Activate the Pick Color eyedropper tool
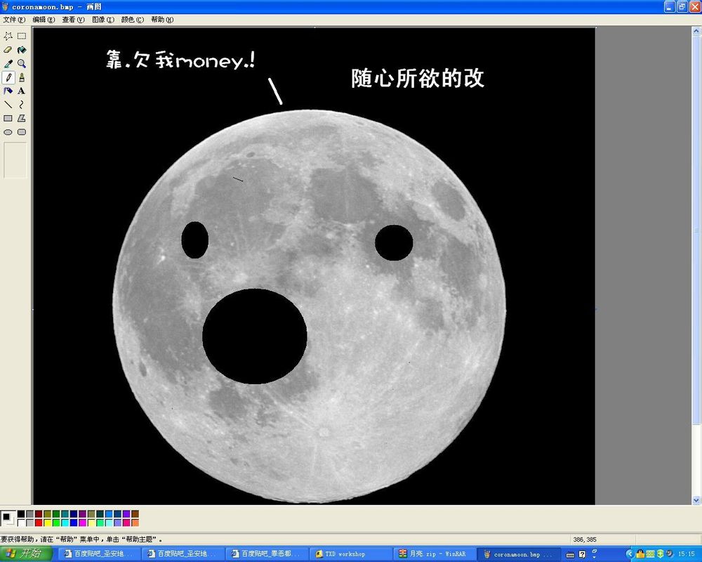This screenshot has width=702, height=562. tap(8, 64)
